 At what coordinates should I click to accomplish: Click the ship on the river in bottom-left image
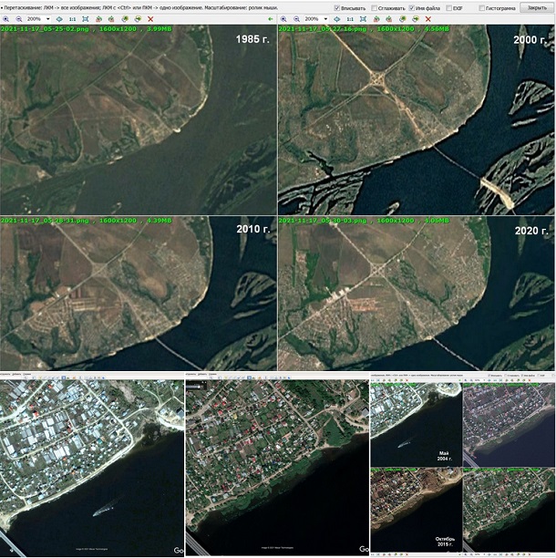pos(108,508)
